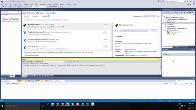Click the Save icon in toolbar

(x=16, y=7)
